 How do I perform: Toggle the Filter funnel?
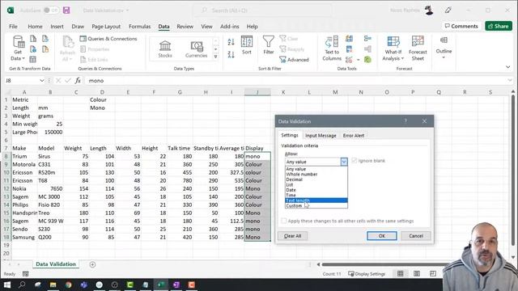click(x=268, y=45)
